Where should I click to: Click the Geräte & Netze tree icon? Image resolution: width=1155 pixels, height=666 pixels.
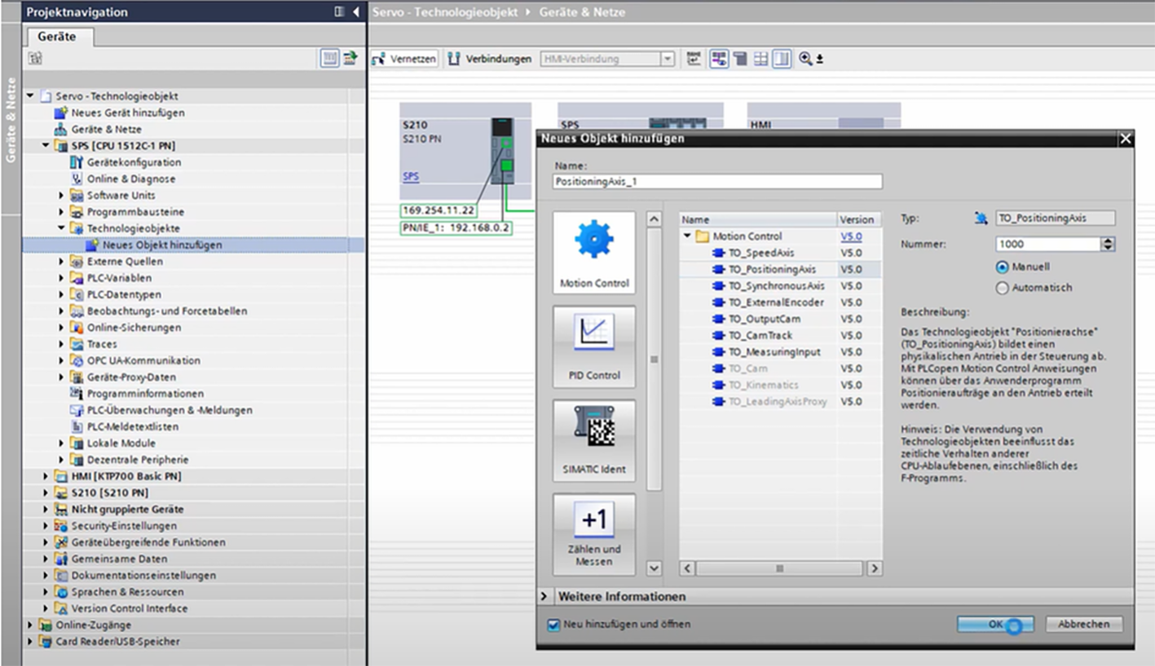coord(61,129)
